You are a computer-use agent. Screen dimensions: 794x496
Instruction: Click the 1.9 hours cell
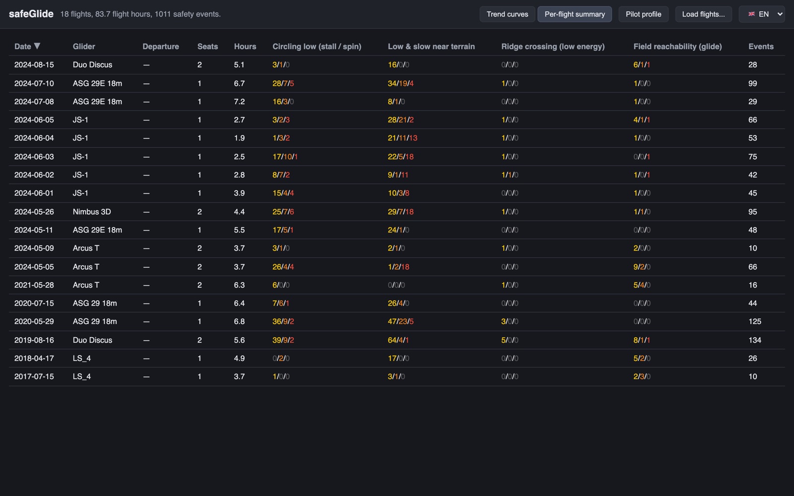coord(239,138)
